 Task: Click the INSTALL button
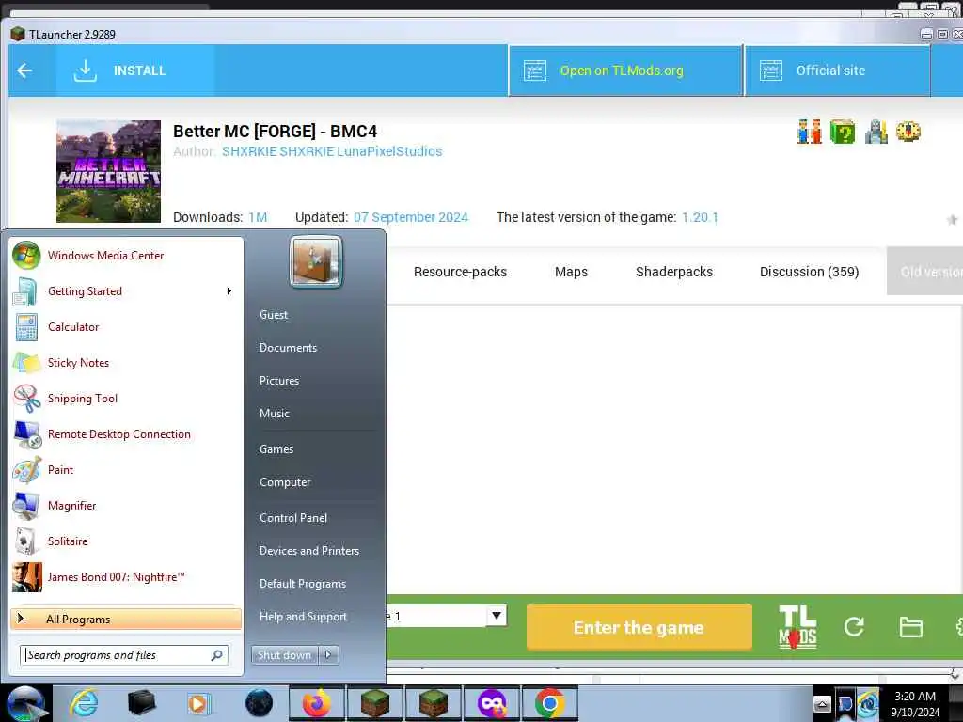135,71
